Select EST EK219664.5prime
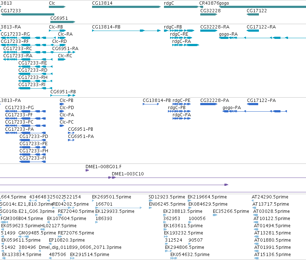306x260 pixels. 189,201
